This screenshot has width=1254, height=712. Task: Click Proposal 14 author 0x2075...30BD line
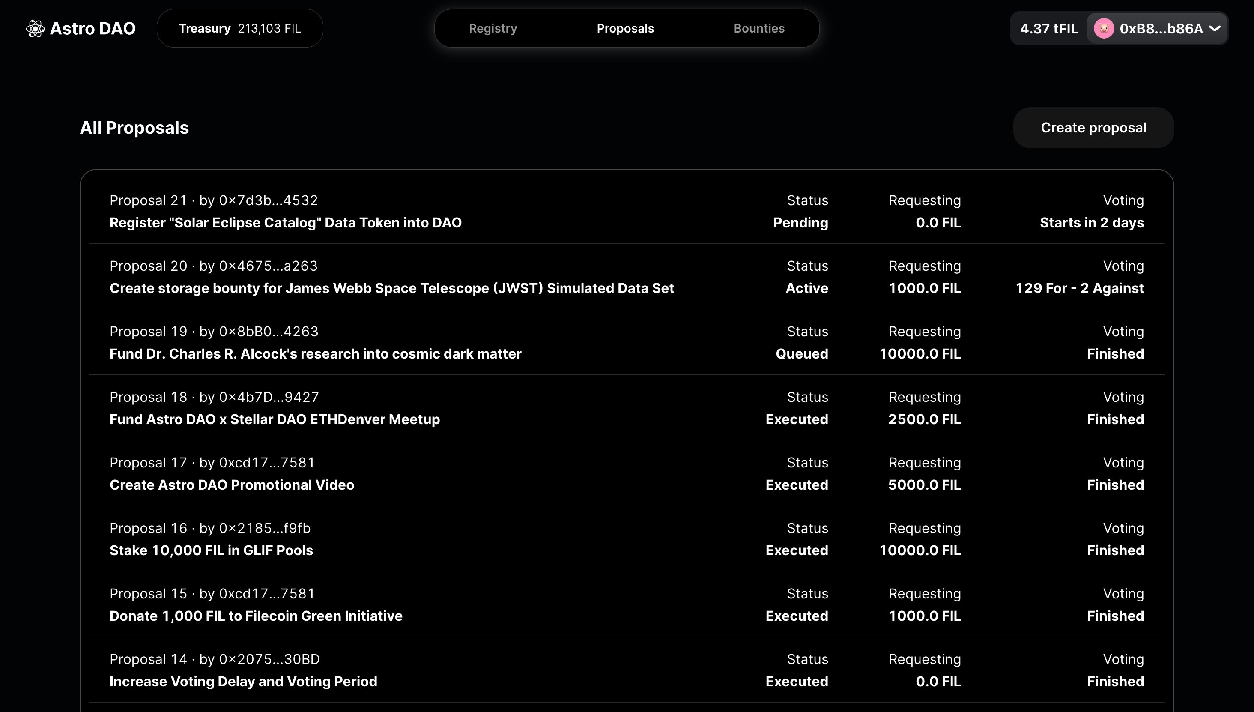pos(215,659)
